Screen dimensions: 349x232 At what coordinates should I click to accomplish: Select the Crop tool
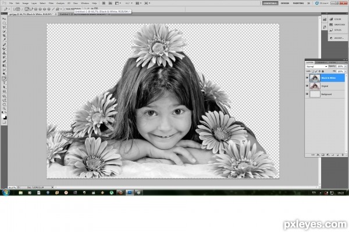click(4, 35)
